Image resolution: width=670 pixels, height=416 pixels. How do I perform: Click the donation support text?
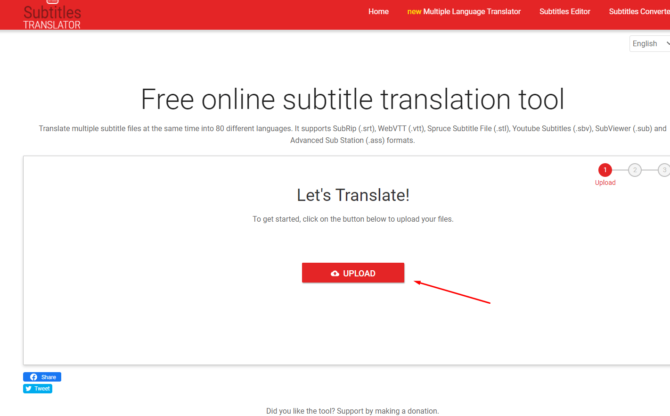(352, 411)
